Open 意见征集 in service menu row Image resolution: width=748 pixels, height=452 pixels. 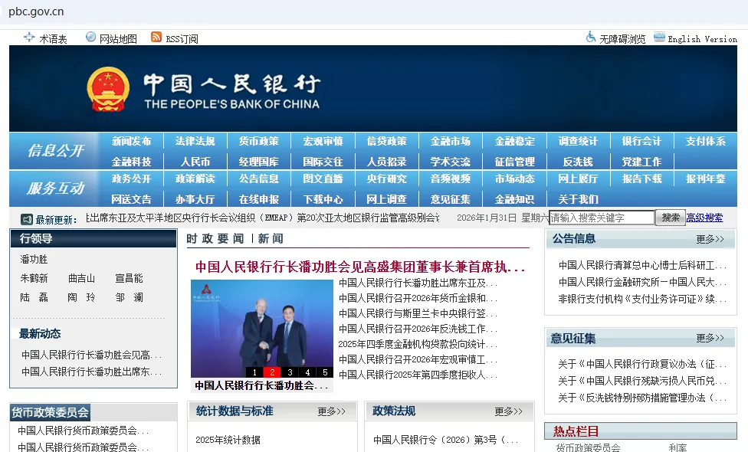(x=451, y=199)
